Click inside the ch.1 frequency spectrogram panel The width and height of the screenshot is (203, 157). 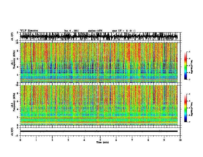[99, 63]
